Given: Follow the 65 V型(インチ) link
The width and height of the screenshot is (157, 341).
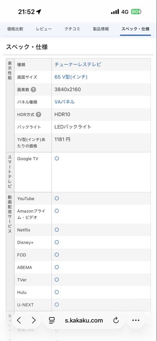Looking at the screenshot, I should [x=71, y=77].
